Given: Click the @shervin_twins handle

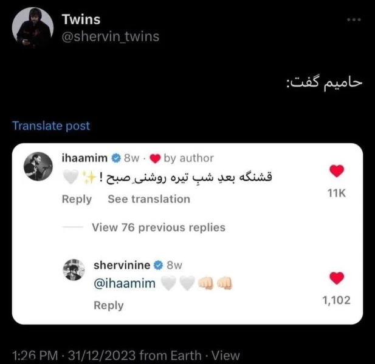Looking at the screenshot, I should pyautogui.click(x=111, y=36).
